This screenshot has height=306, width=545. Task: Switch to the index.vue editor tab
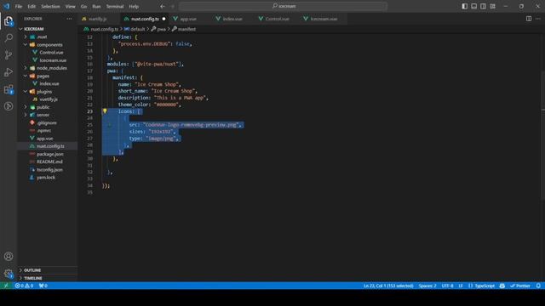click(x=232, y=19)
